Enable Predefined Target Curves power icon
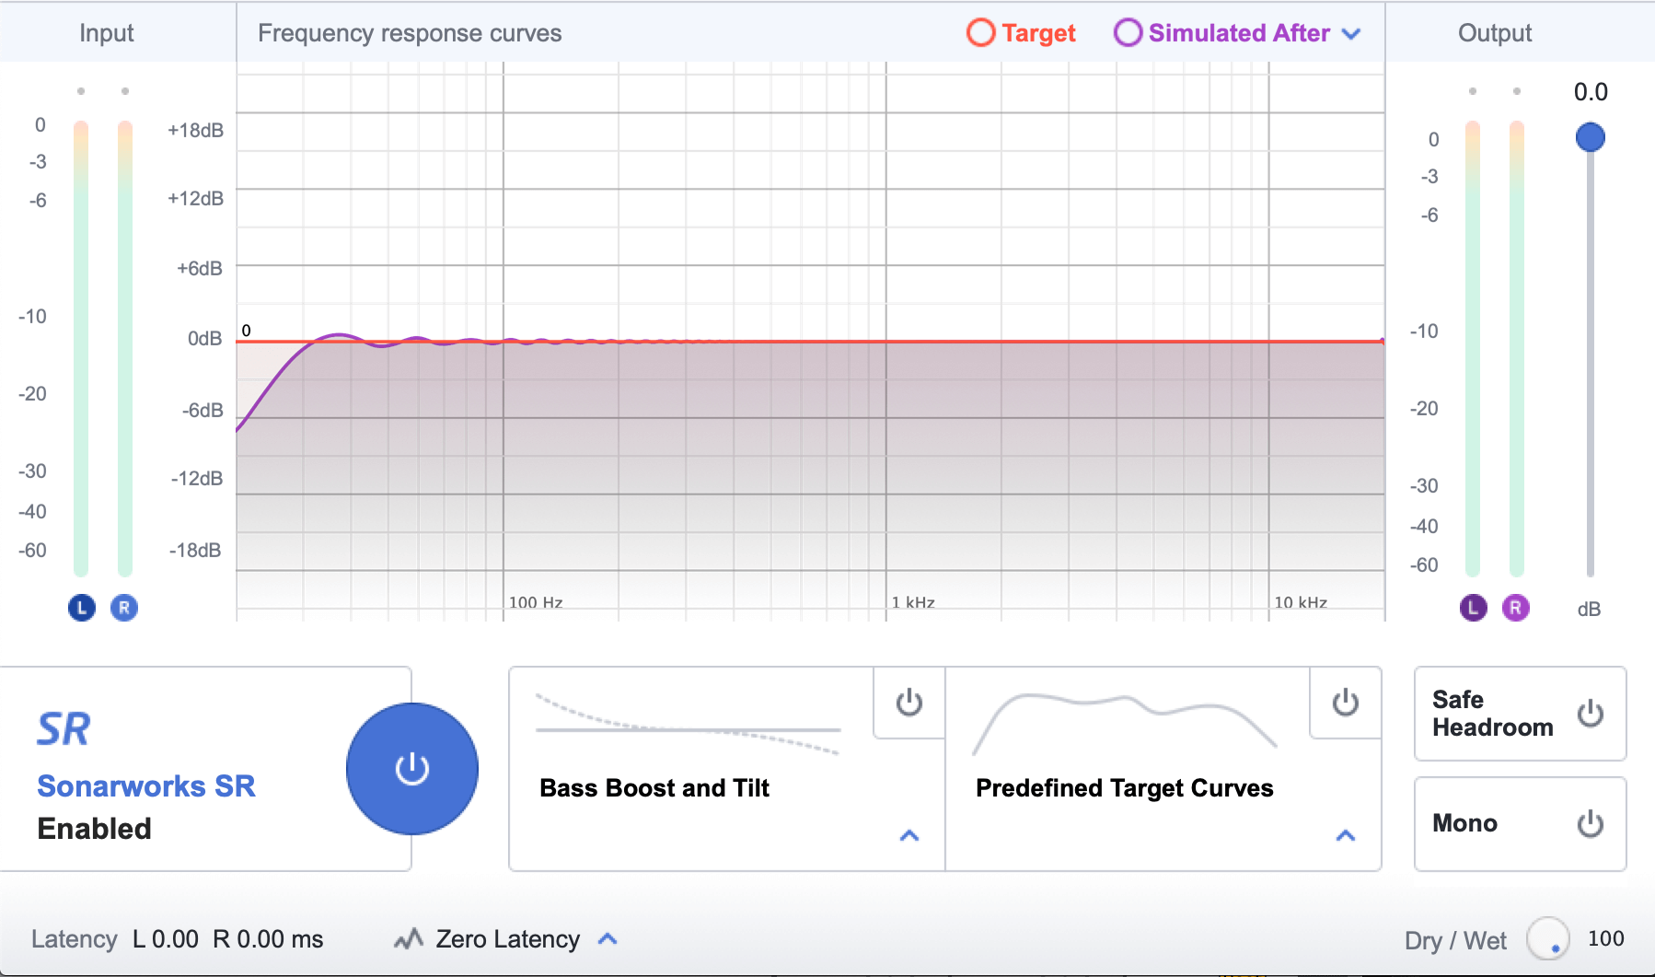1655x977 pixels. 1345,703
